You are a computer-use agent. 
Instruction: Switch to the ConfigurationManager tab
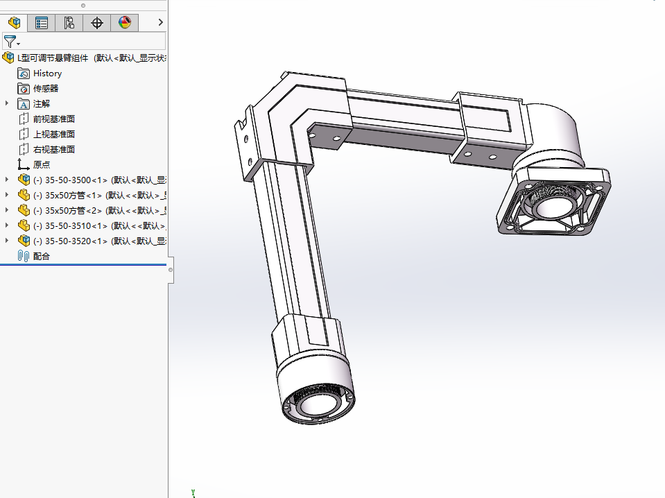click(69, 22)
